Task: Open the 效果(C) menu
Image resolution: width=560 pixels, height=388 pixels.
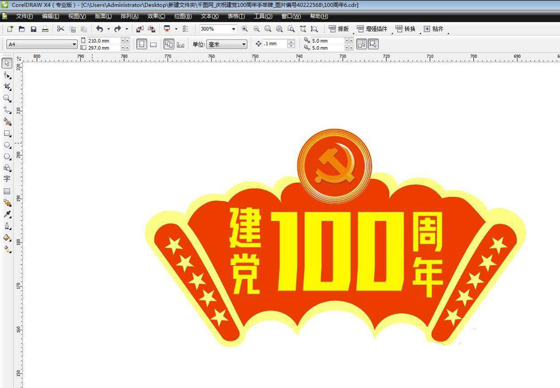Action: 156,16
